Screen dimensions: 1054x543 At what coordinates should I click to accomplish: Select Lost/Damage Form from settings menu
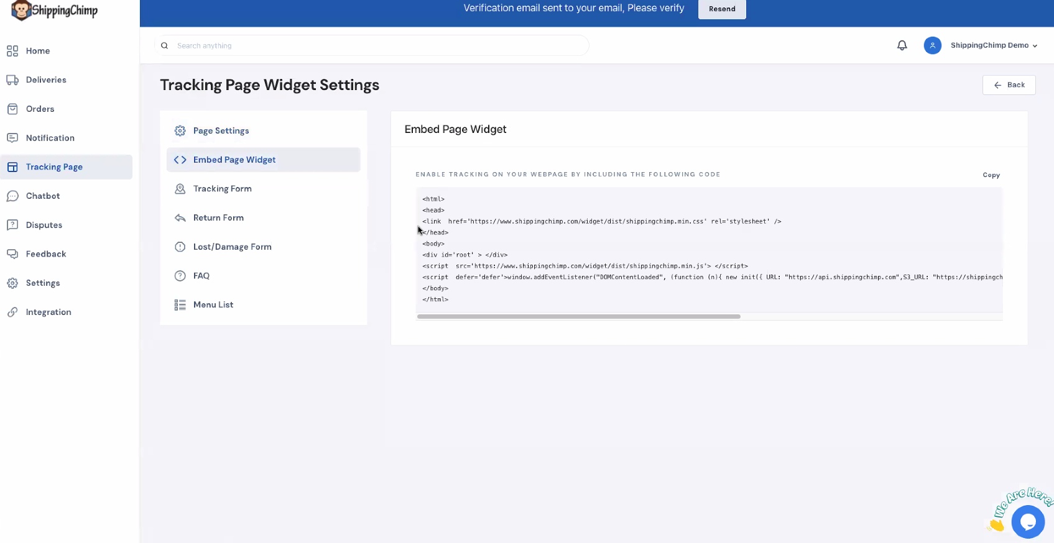click(x=232, y=247)
